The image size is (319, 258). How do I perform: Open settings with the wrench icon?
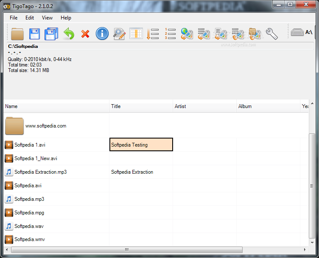pos(271,34)
